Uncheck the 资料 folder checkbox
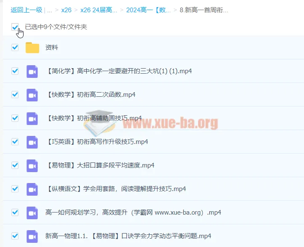The width and height of the screenshot is (304, 247). [x=15, y=48]
